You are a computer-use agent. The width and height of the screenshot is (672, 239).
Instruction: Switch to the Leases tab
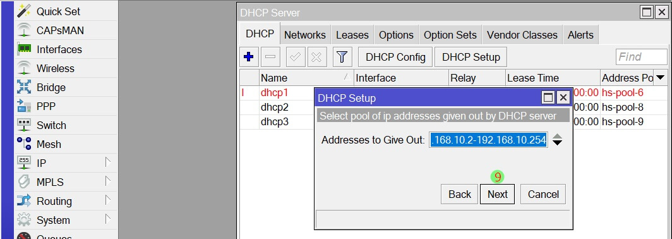coord(352,35)
